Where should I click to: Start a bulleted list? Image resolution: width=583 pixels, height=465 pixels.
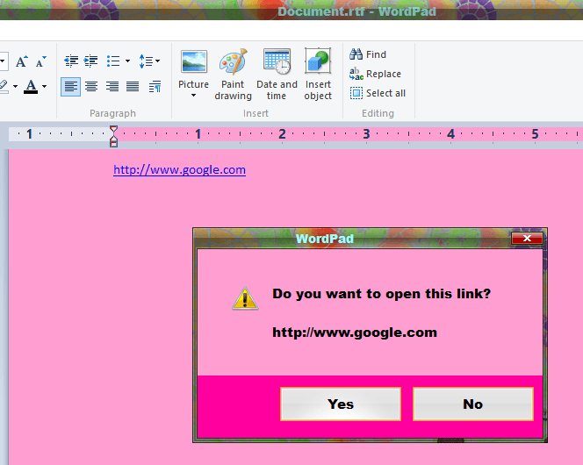pyautogui.click(x=113, y=61)
